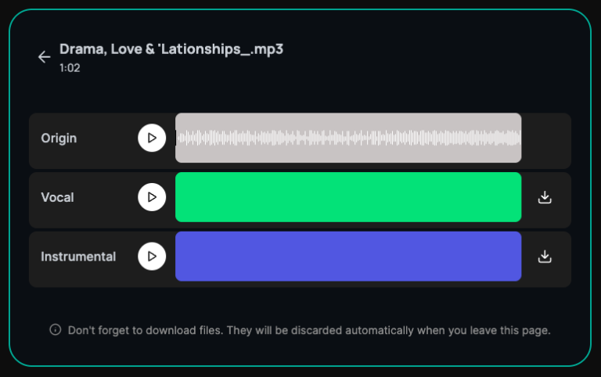
Task: Click the info icon beside the reminder
Action: (x=56, y=330)
